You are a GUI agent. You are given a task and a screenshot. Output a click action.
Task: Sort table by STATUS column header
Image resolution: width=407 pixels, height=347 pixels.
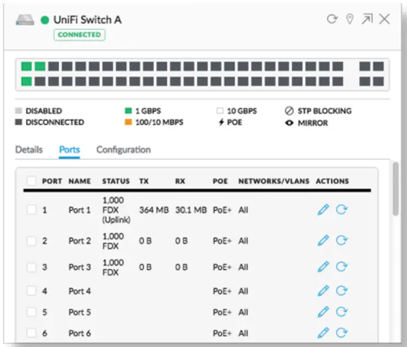(x=116, y=181)
